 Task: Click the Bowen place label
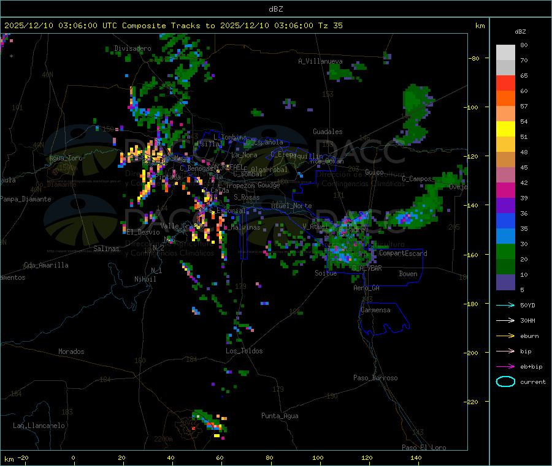408,274
